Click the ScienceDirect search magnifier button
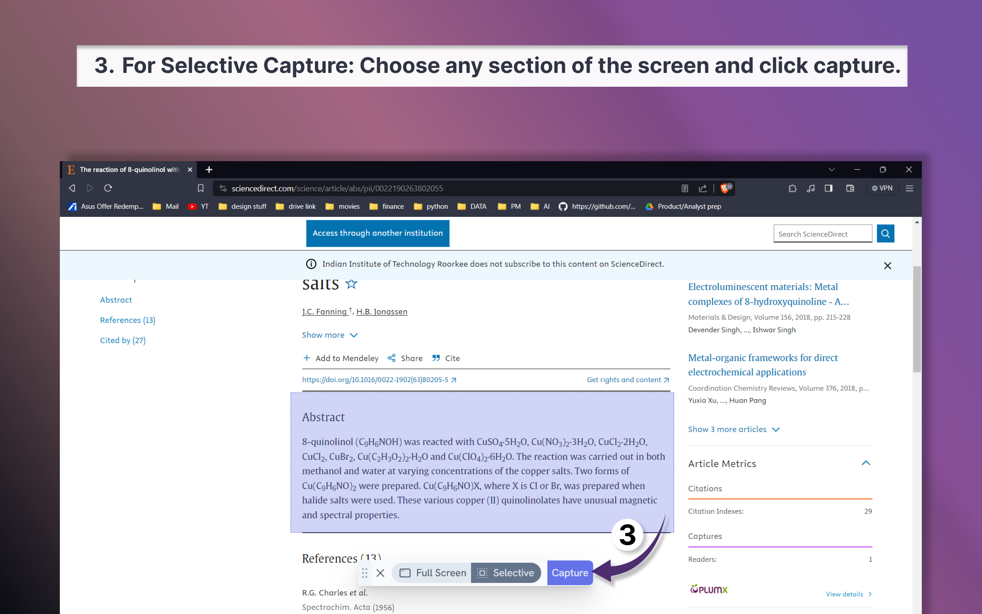 click(x=885, y=233)
